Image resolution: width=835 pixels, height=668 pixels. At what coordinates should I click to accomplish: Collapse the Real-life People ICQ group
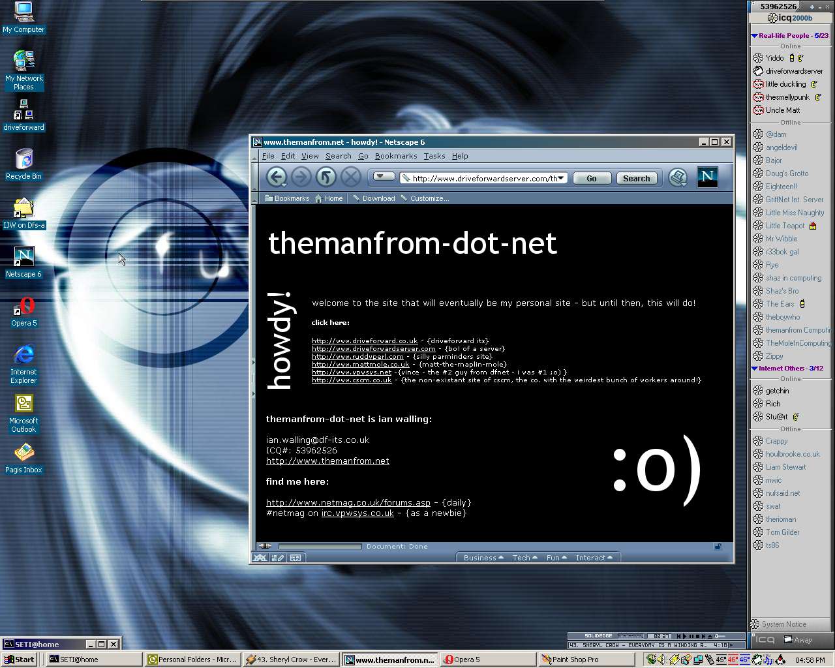[754, 36]
